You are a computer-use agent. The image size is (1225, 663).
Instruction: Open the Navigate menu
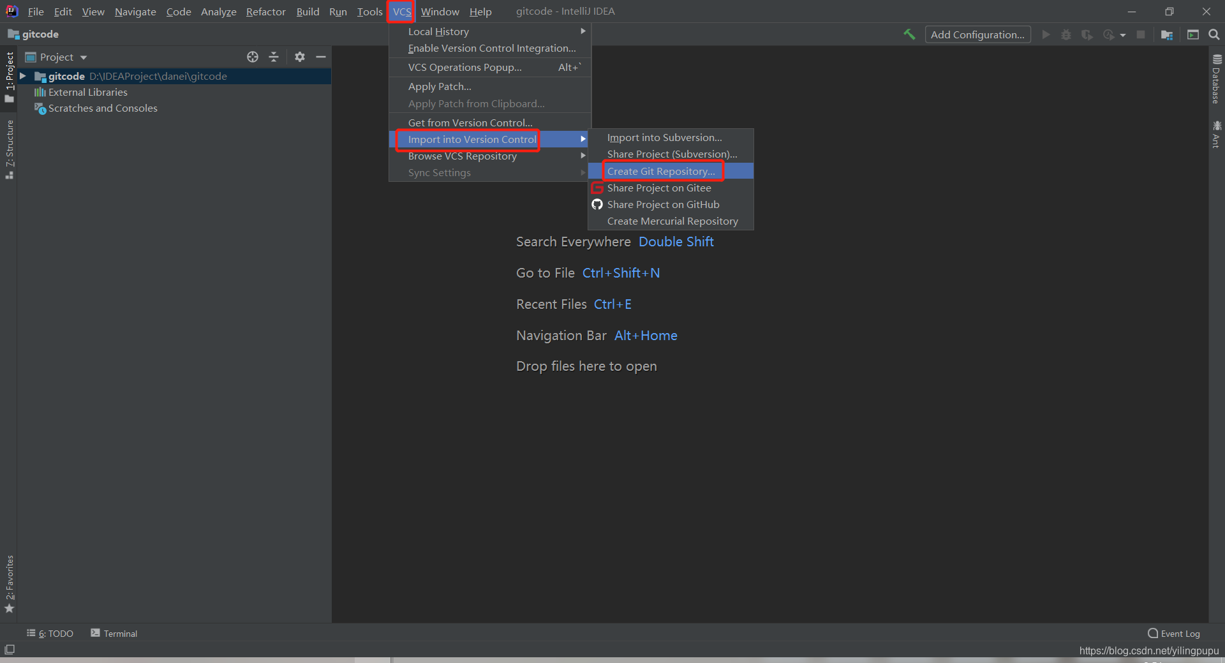click(x=135, y=11)
